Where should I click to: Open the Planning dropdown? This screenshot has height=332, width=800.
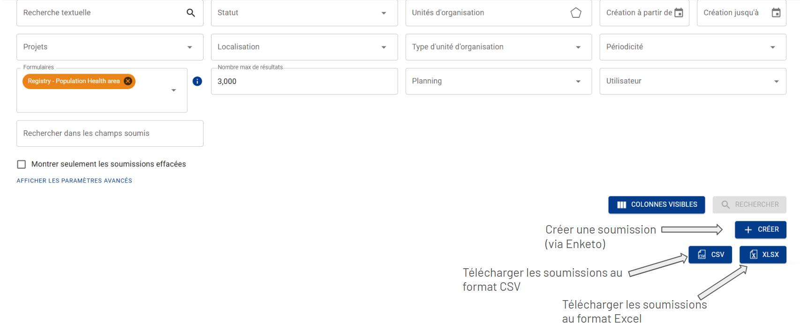pos(498,81)
